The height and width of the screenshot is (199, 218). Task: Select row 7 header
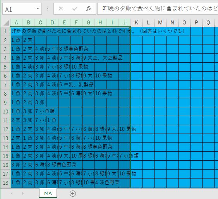[5, 85]
